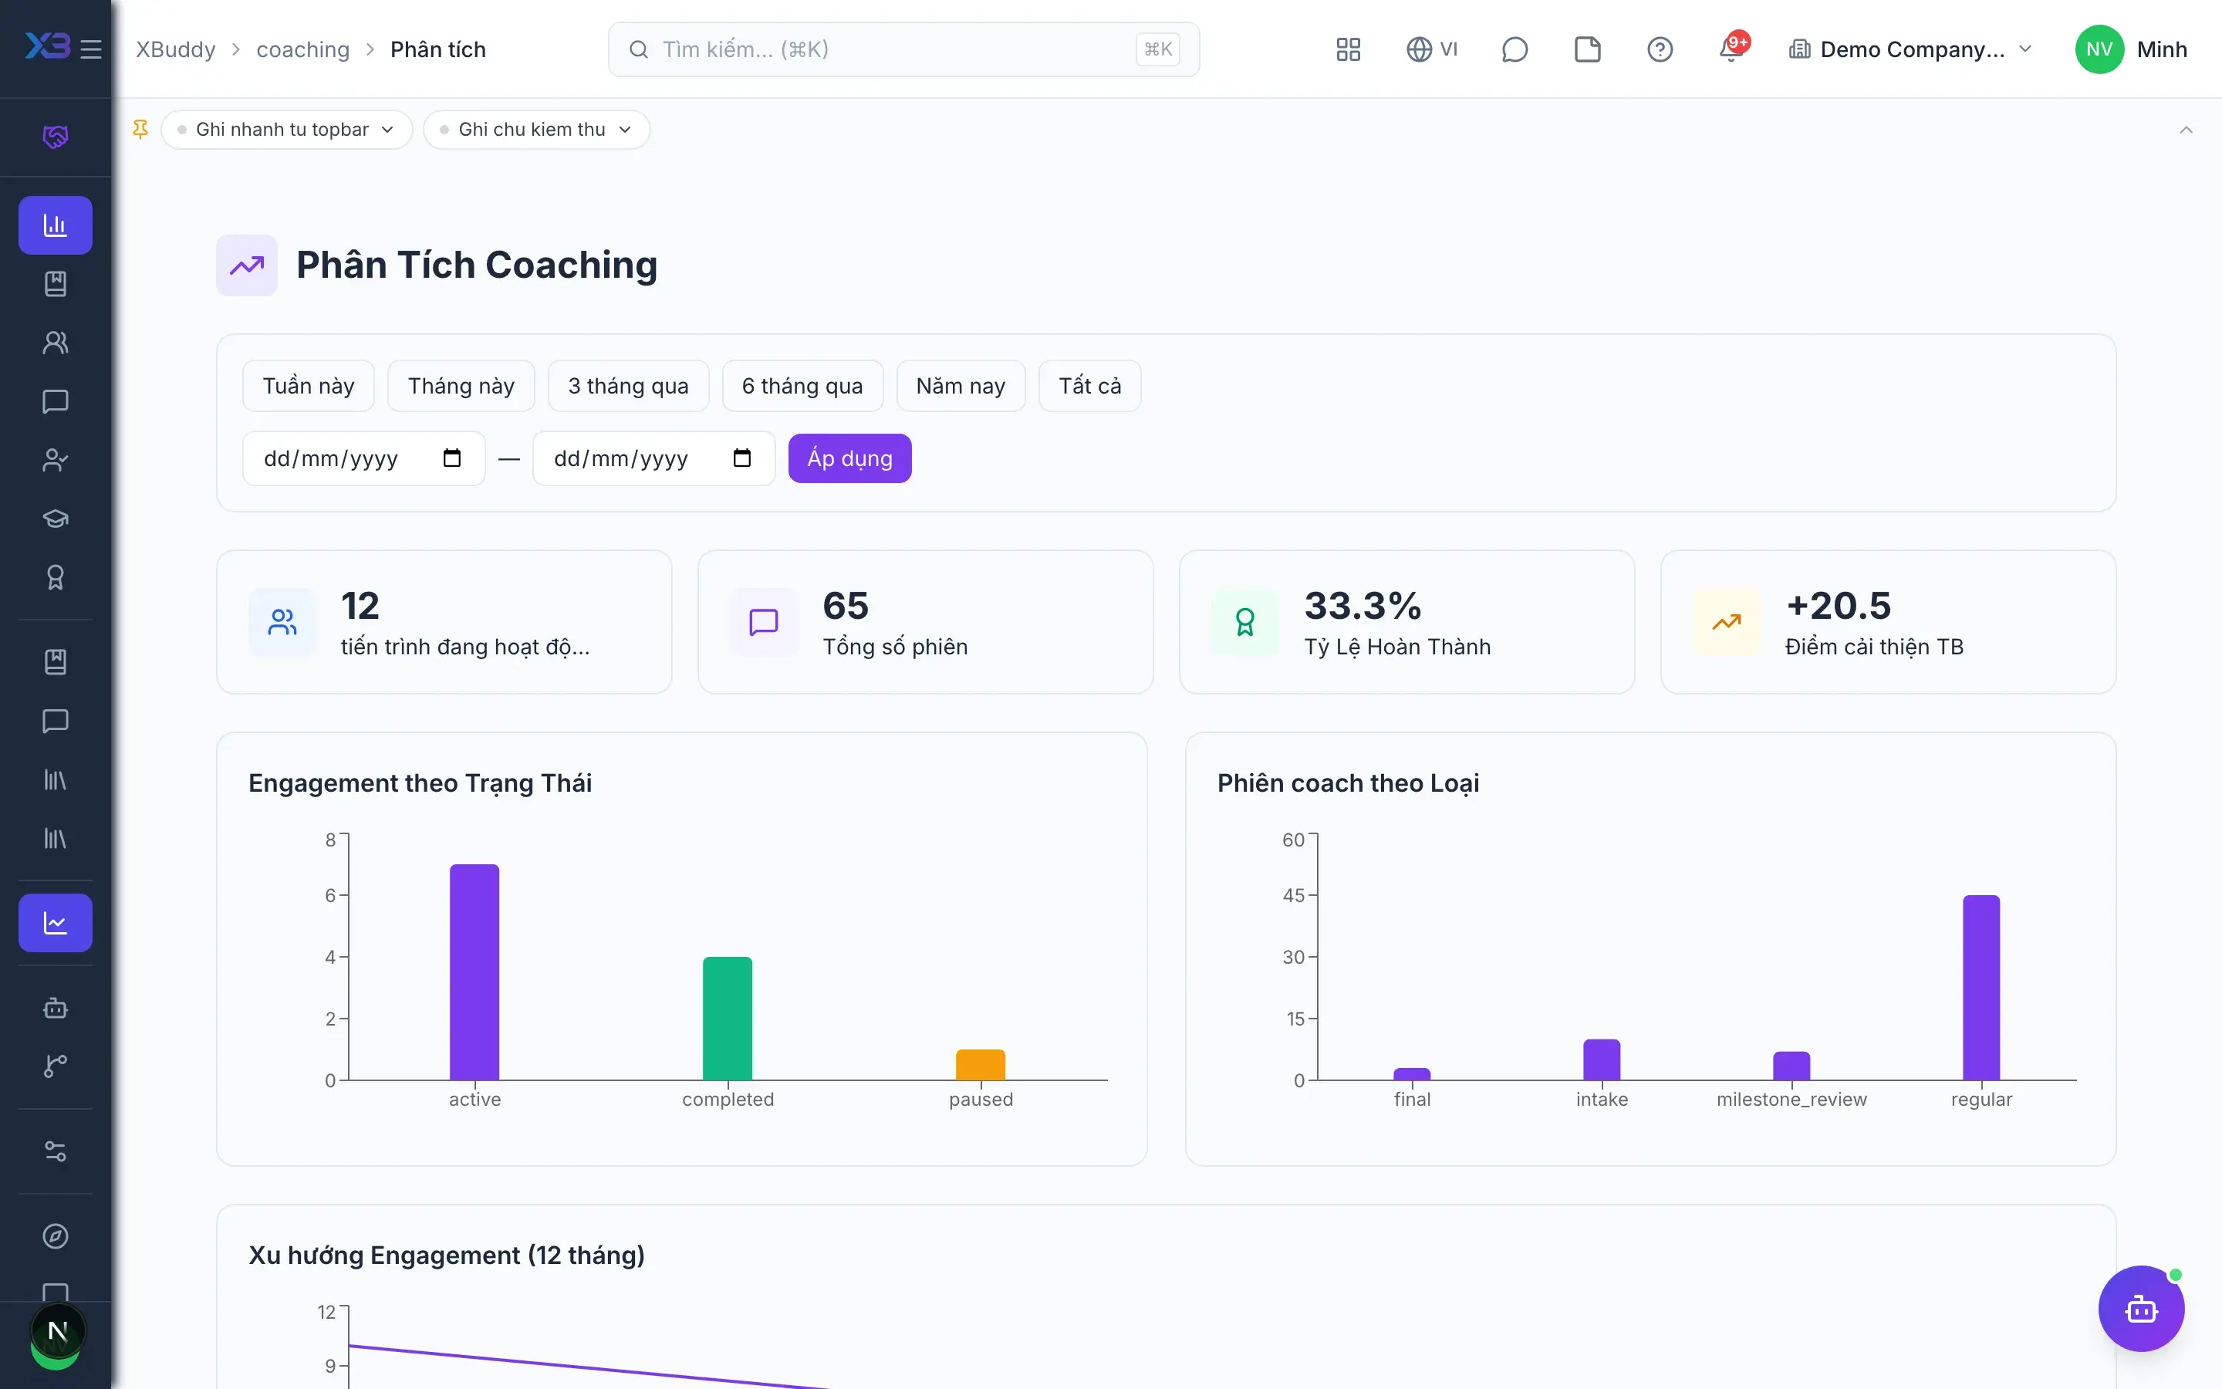Open the end date calendar picker
2222x1389 pixels.
click(742, 458)
